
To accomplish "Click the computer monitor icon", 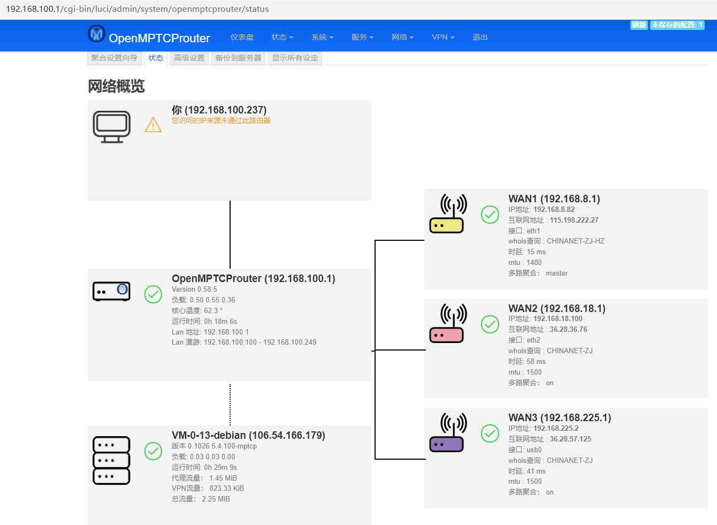I will tap(112, 127).
